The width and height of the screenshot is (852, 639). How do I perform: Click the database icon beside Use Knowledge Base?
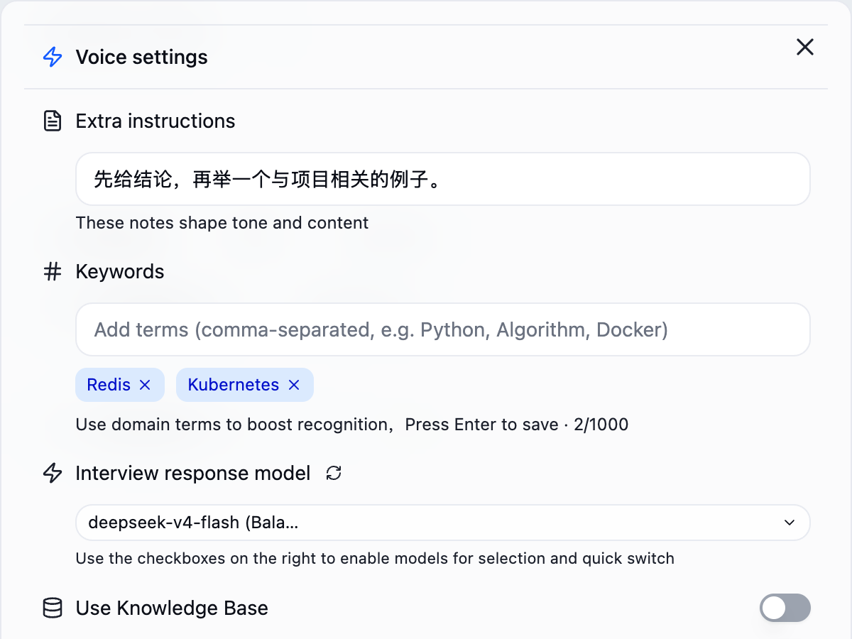53,608
